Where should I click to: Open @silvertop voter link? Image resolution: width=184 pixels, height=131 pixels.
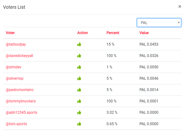(15, 78)
